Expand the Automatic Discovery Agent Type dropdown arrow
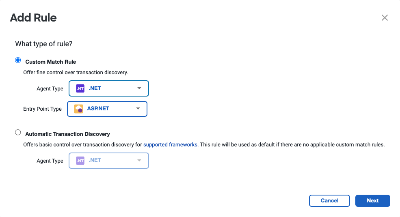The width and height of the screenshot is (400, 217). click(x=139, y=161)
